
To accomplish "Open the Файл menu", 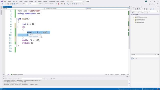I will pyautogui.click(x=5, y=1).
